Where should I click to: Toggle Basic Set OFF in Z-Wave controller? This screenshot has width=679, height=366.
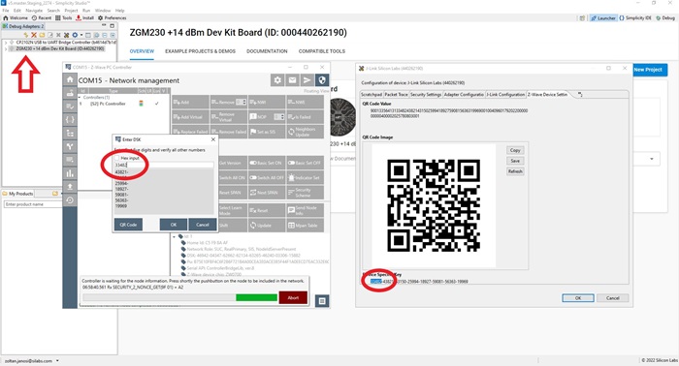click(305, 163)
